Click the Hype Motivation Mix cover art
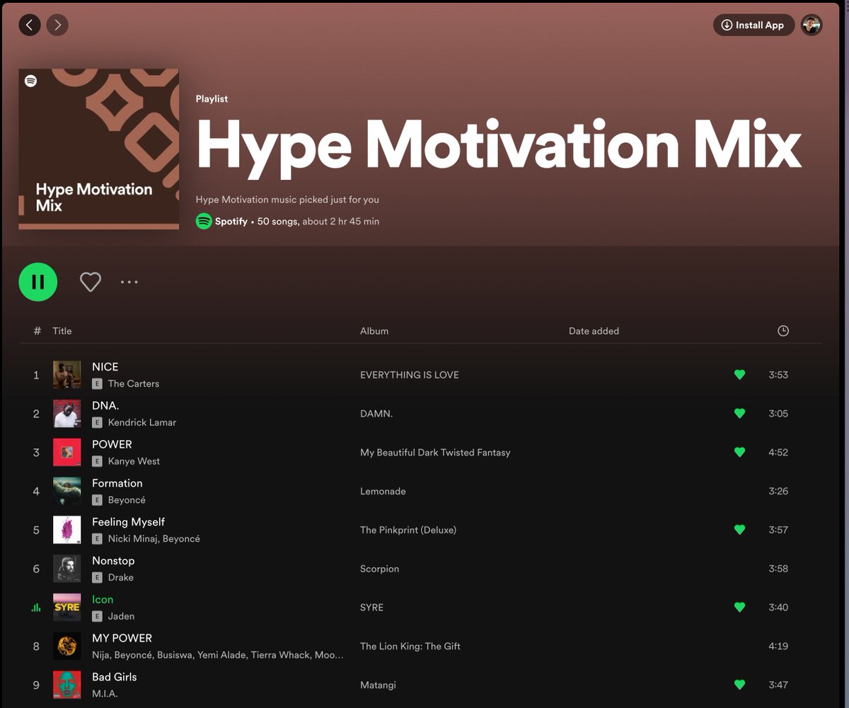The height and width of the screenshot is (708, 849). [98, 149]
